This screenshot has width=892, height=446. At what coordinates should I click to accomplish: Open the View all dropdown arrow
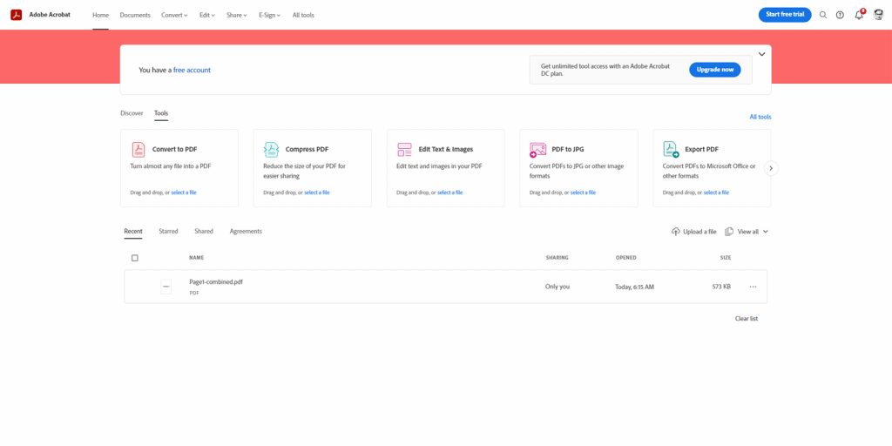click(765, 232)
